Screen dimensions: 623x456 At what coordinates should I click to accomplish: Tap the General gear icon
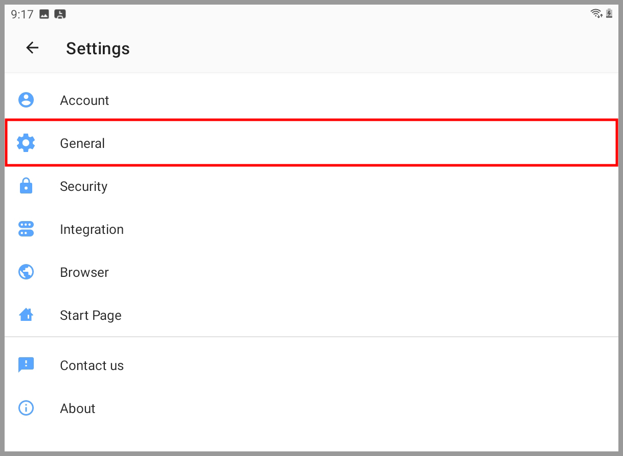click(x=26, y=143)
